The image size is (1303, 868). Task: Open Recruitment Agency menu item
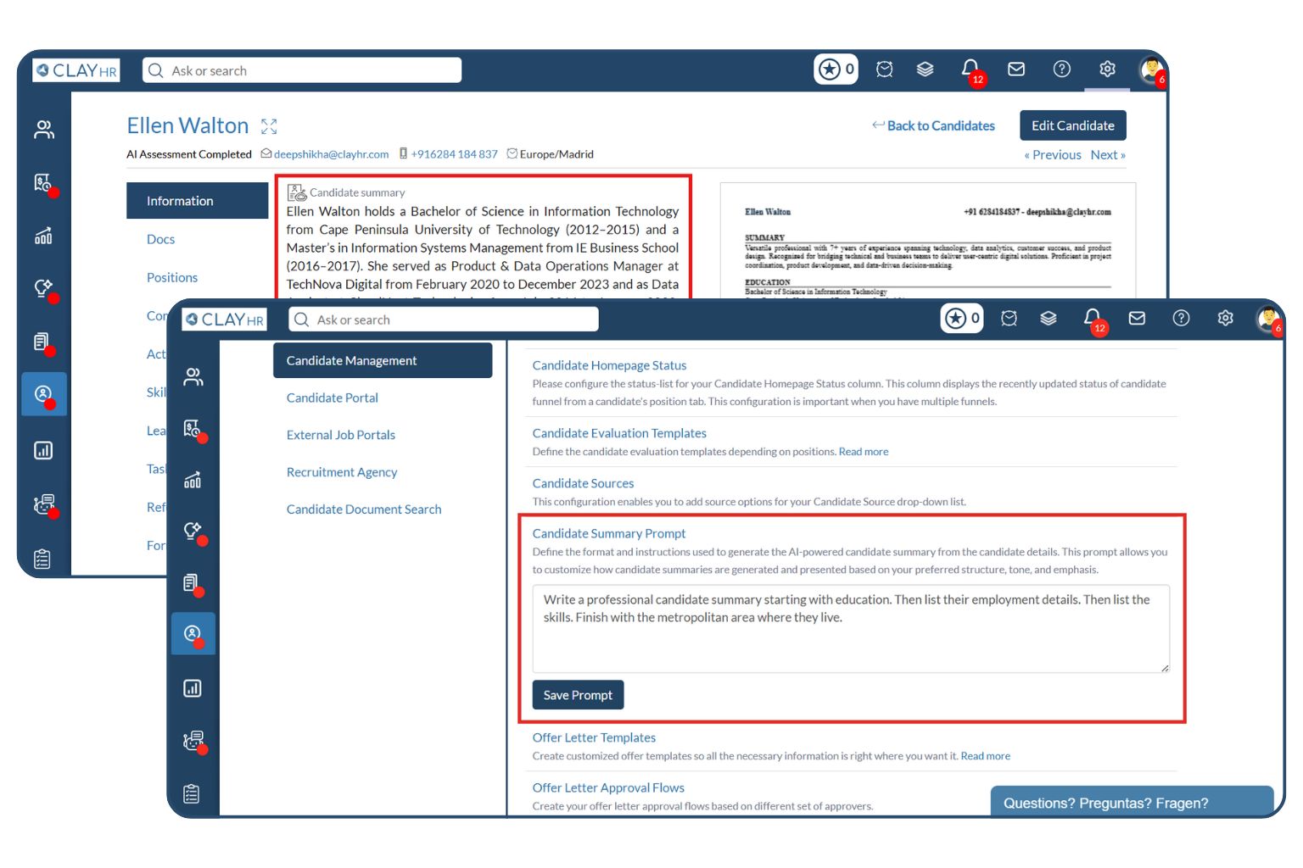(342, 472)
